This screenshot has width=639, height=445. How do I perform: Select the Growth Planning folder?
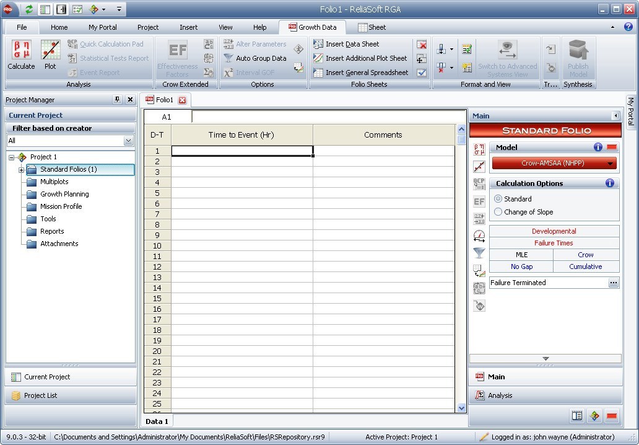click(64, 194)
